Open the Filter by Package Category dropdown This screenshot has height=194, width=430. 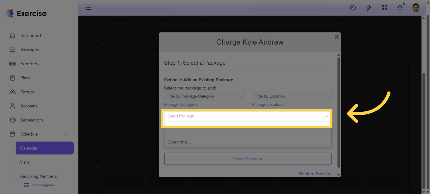coord(203,96)
